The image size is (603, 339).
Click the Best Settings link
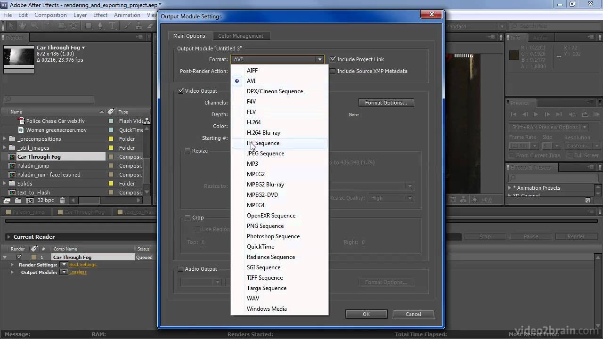pos(83,265)
